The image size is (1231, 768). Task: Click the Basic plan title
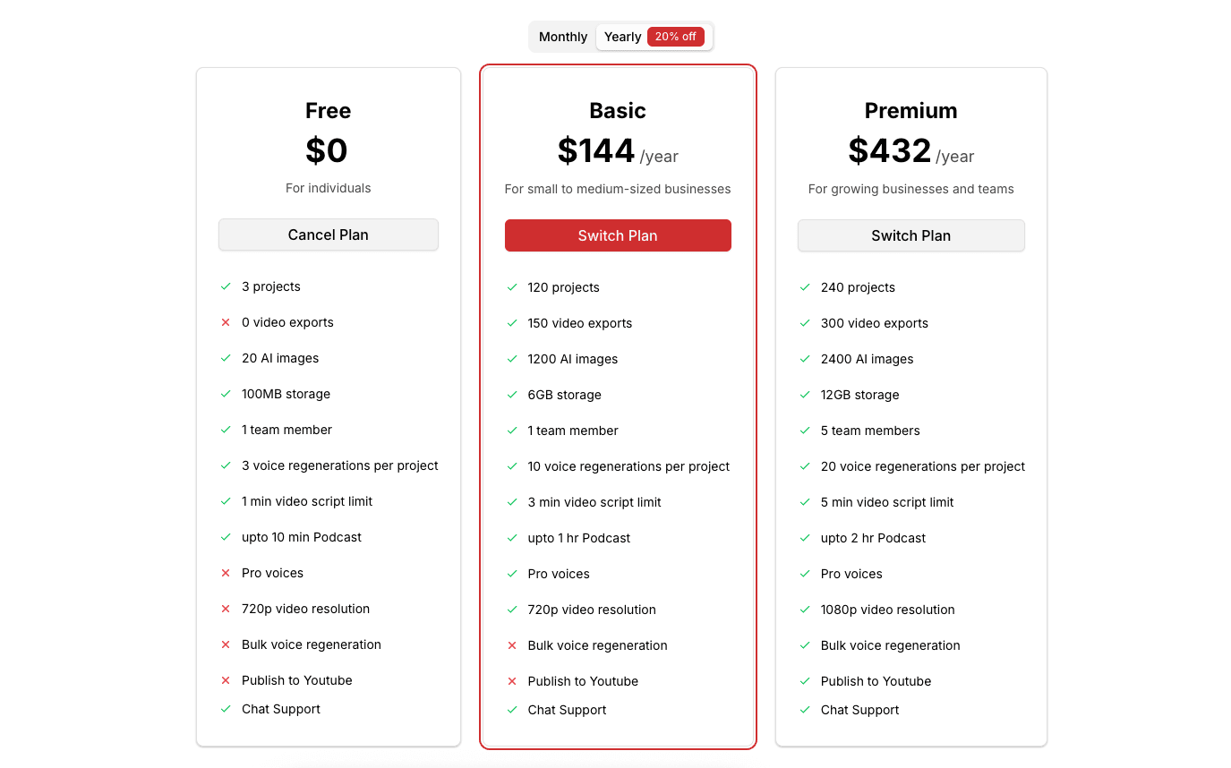tap(618, 110)
